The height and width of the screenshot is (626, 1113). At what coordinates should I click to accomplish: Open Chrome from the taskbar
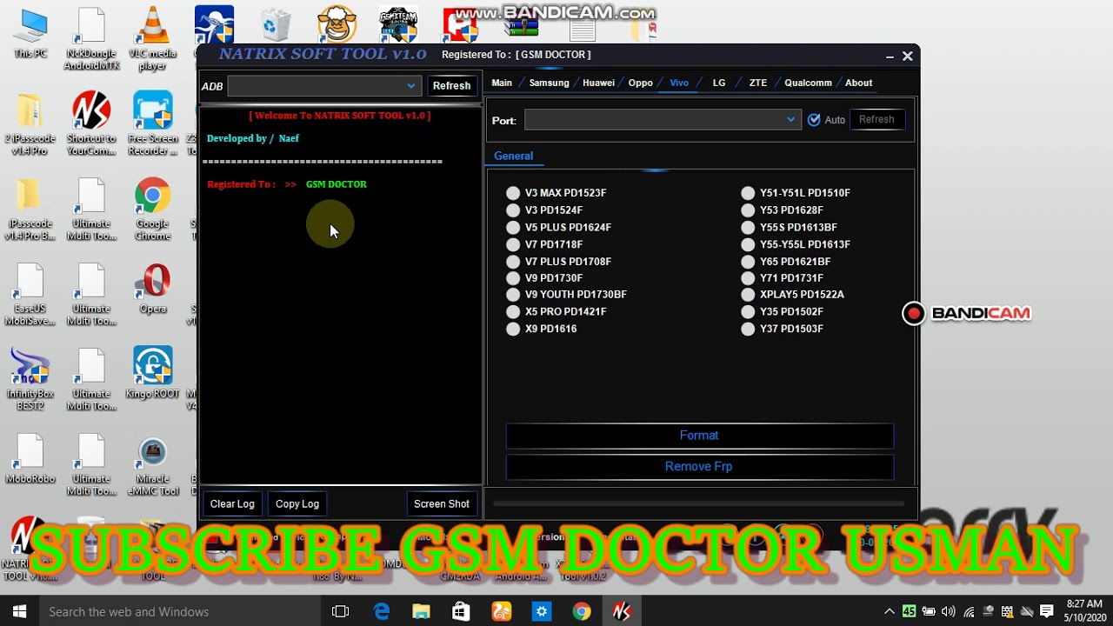click(x=581, y=611)
